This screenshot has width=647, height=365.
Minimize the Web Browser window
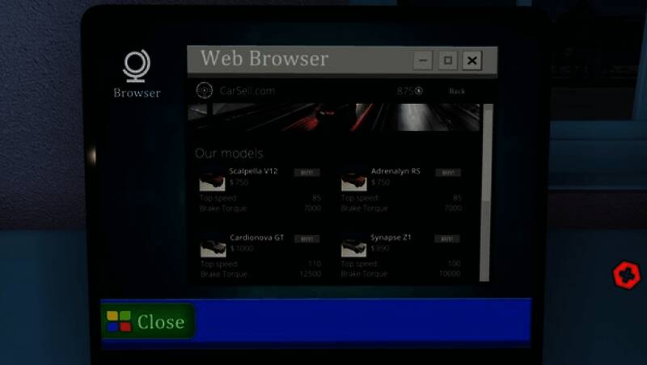click(x=422, y=61)
